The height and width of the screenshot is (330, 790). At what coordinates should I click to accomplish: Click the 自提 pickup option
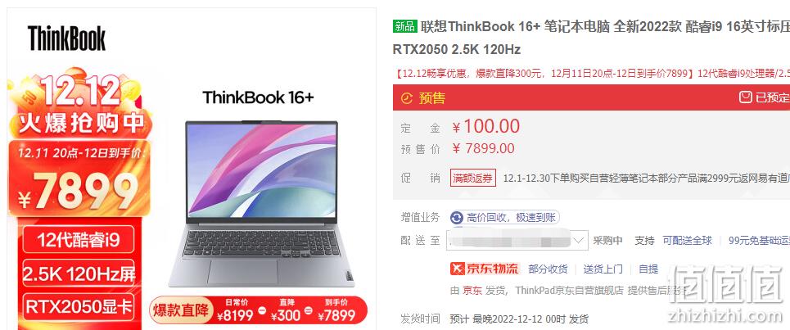[648, 269]
